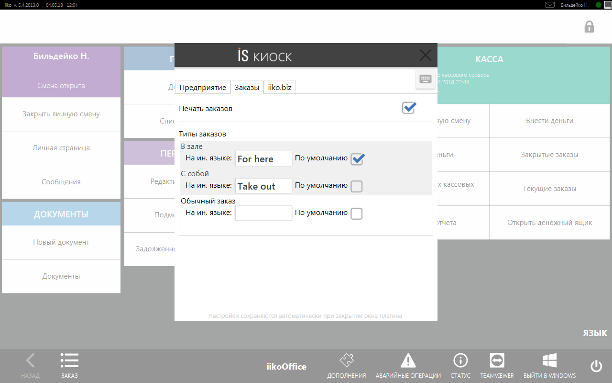Click the Бильдейко Н. name in top bar

(x=574, y=5)
